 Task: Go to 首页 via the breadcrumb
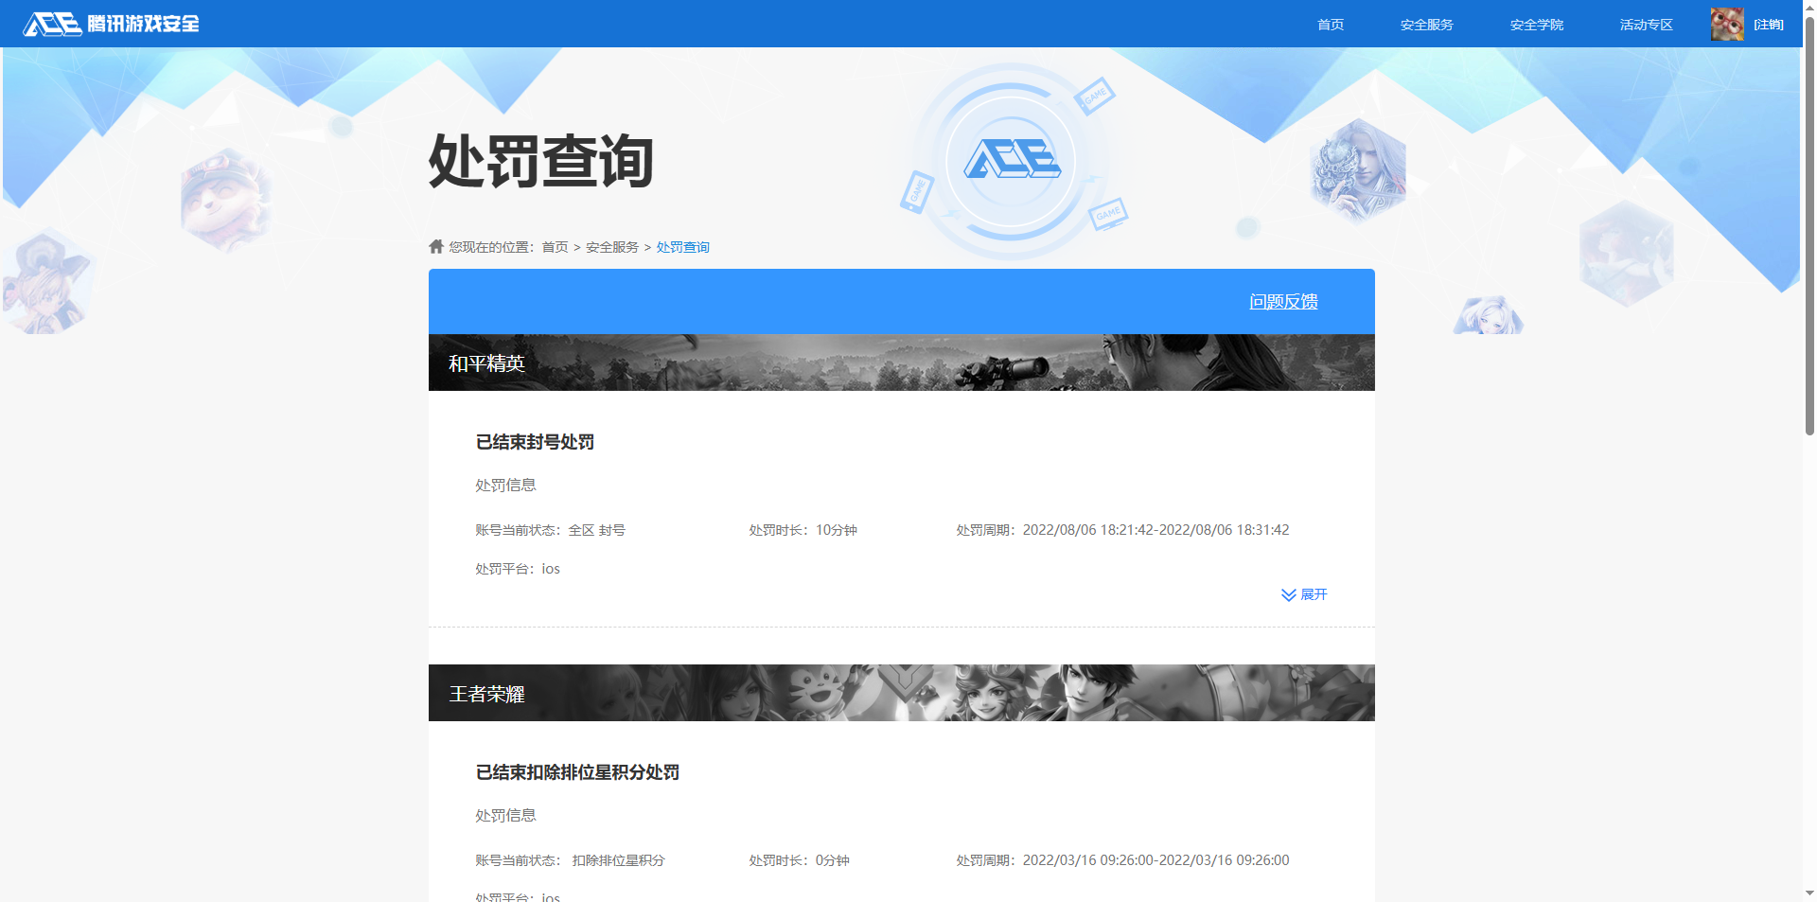tap(555, 247)
